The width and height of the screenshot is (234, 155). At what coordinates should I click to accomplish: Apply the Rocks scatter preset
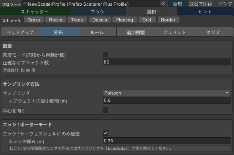click(x=56, y=20)
